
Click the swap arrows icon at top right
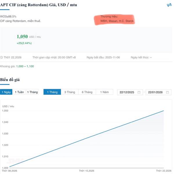click(169, 5)
